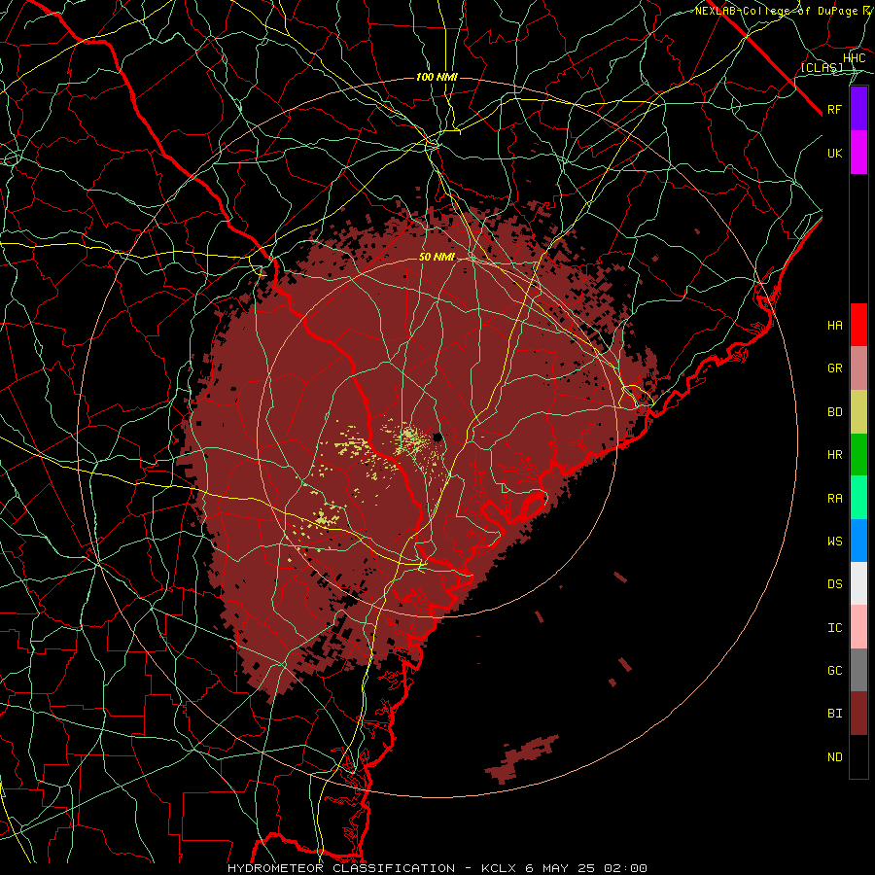The height and width of the screenshot is (875, 875).
Task: Click the 50 NMI range ring label
Action: pyautogui.click(x=437, y=258)
